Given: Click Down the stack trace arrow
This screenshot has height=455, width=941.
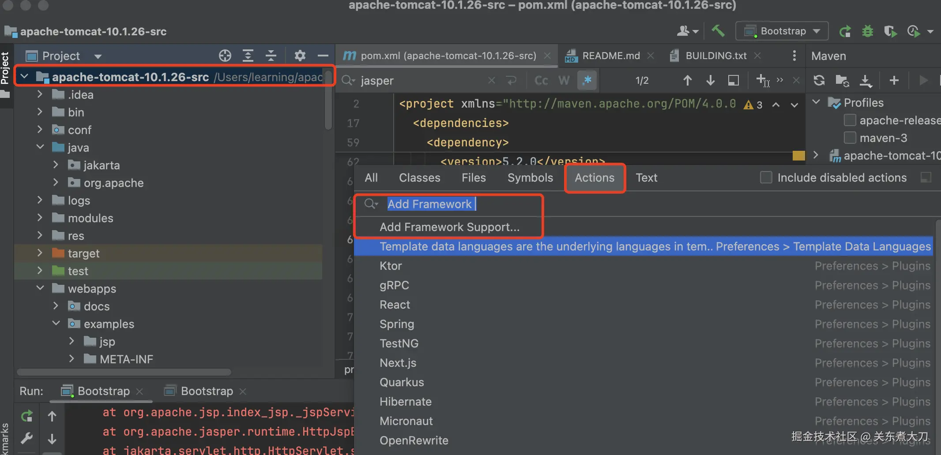Looking at the screenshot, I should 52,439.
